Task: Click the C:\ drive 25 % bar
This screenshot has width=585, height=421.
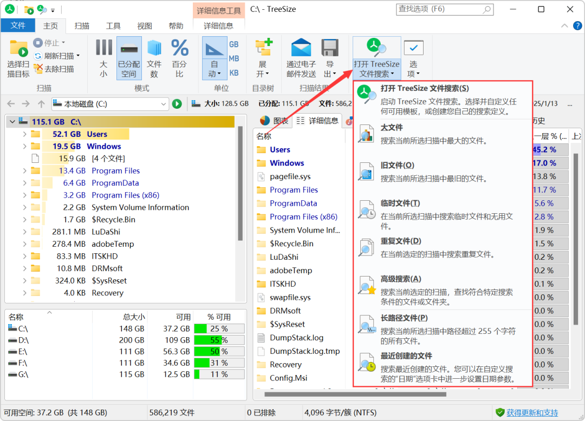Action: (219, 328)
